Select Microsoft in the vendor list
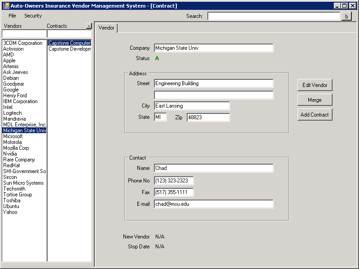This screenshot has height=269, width=359. point(13,136)
